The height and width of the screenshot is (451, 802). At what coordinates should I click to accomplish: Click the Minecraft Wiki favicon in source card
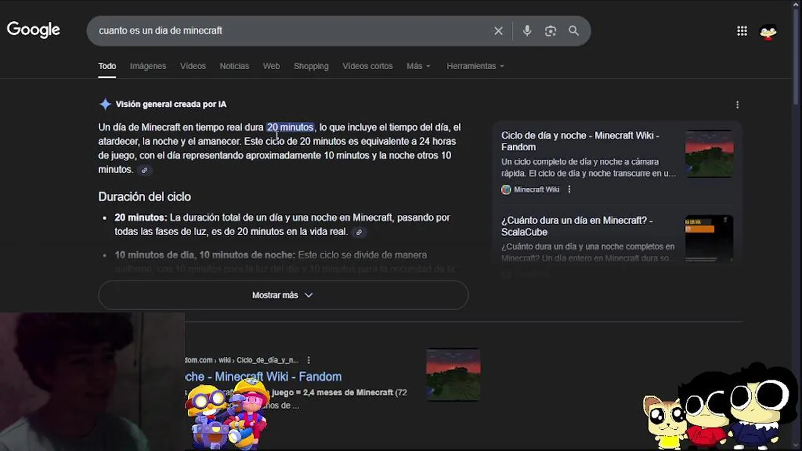coord(506,189)
